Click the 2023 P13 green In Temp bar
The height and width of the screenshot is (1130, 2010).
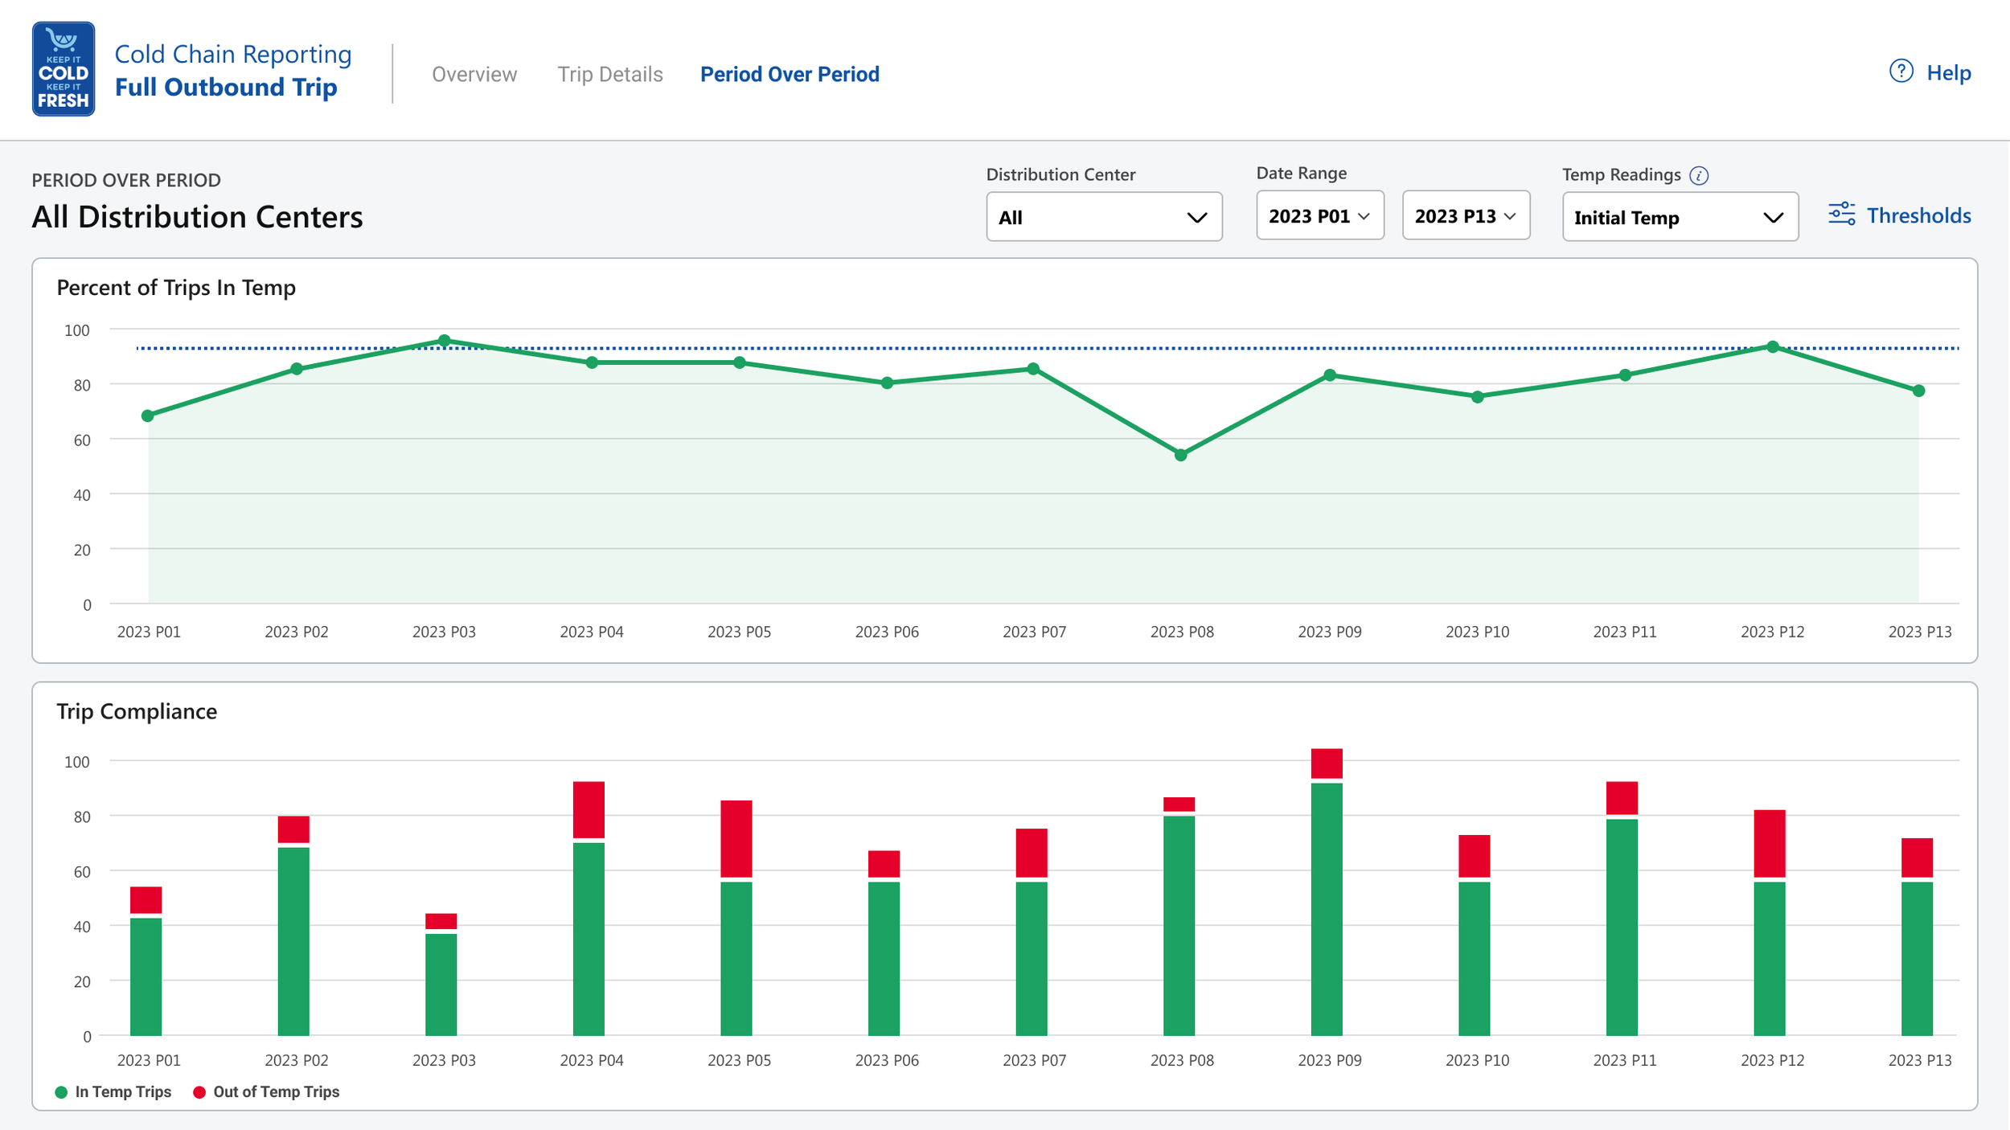coord(1917,959)
